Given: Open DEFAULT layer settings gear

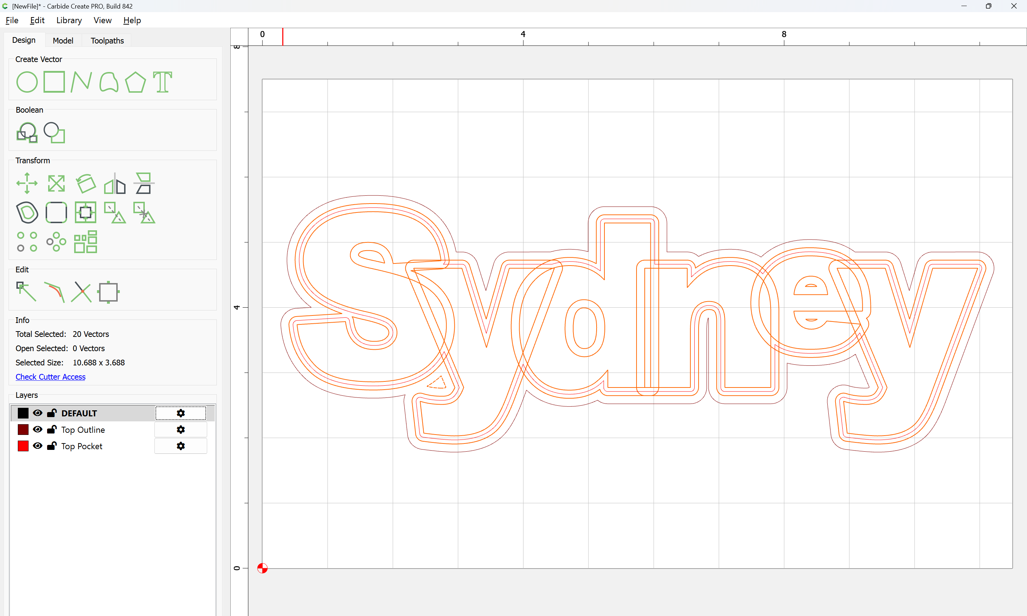Looking at the screenshot, I should coord(180,413).
